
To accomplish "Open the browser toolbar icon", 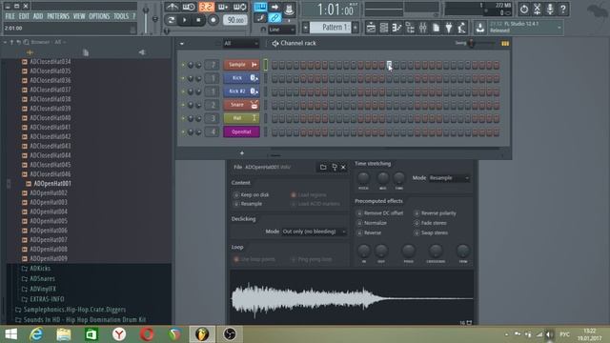I will click(410, 28).
